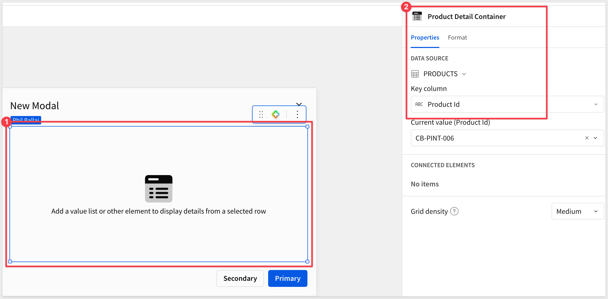The height and width of the screenshot is (299, 608).
Task: Click the Secondary button
Action: point(240,278)
